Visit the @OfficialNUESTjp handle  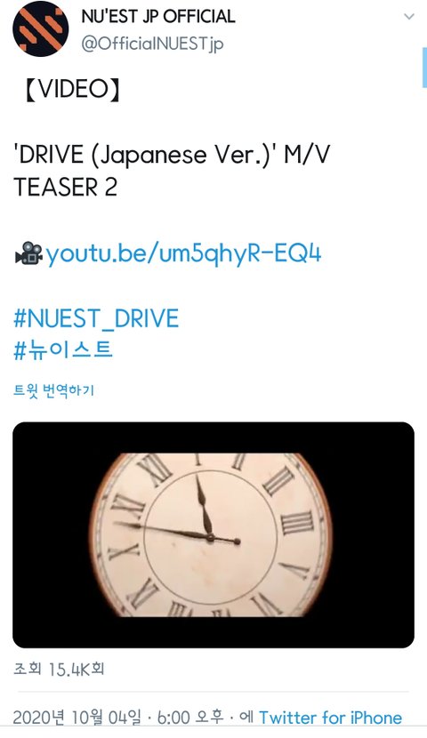point(152,44)
